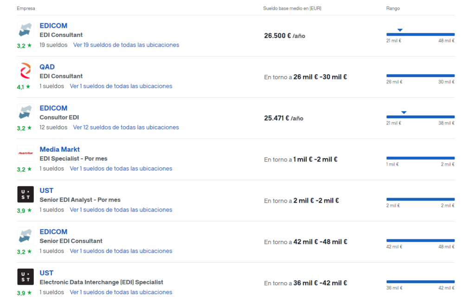This screenshot has width=475, height=302.
Task: Select the '26.500 € /año' salary value
Action: tap(284, 36)
